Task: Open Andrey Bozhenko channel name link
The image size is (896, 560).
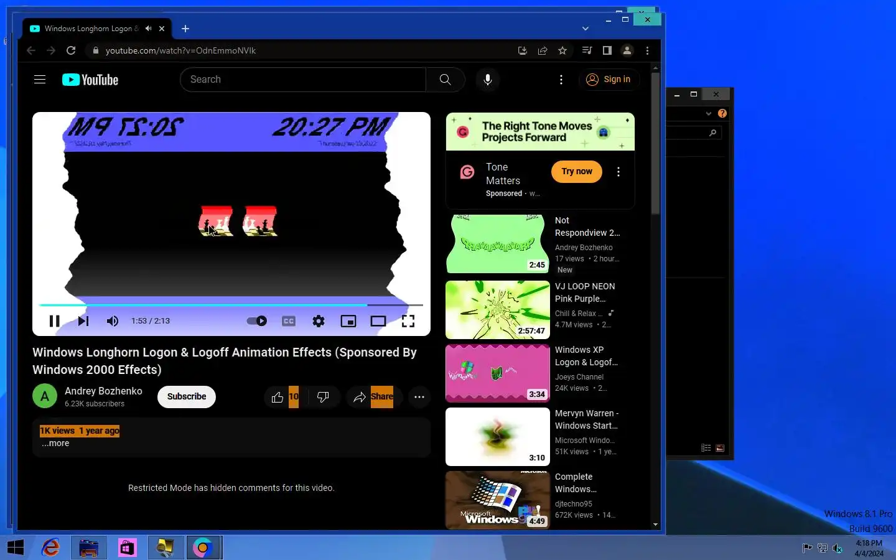Action: coord(103,391)
